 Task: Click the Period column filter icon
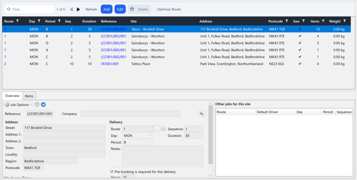pyautogui.click(x=60, y=21)
